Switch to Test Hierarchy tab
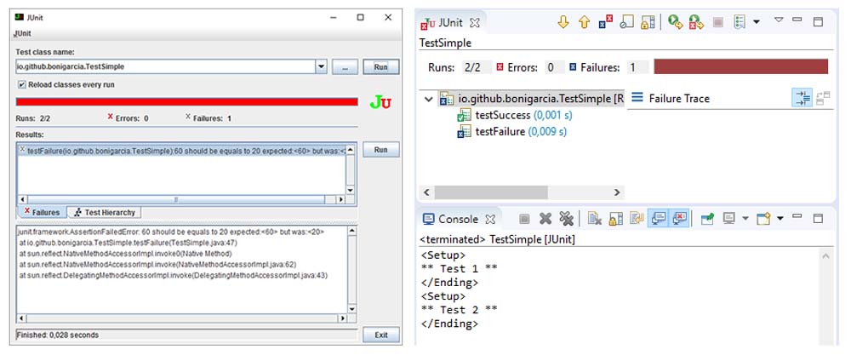Viewport: 851px width, 361px height. 104,212
